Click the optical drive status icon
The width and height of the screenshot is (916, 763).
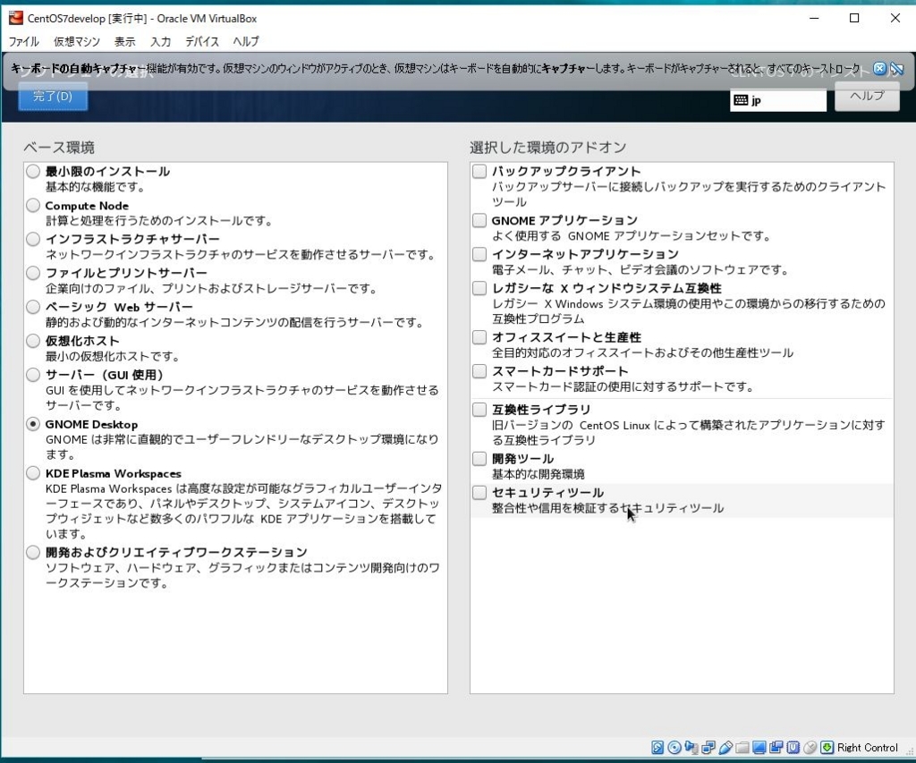(674, 747)
